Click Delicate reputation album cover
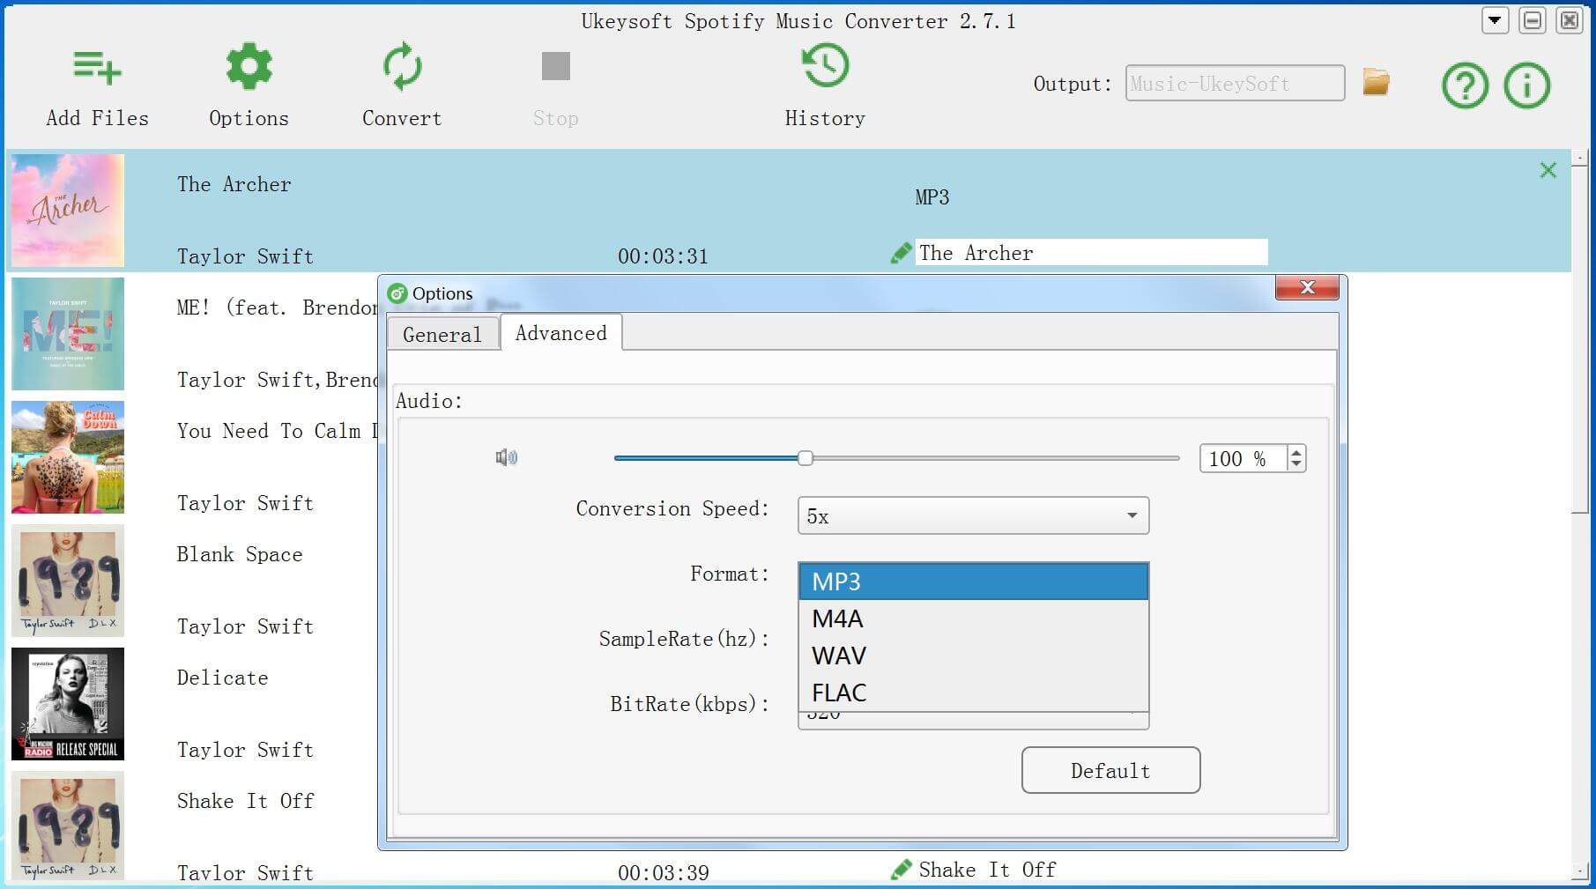 click(x=68, y=704)
